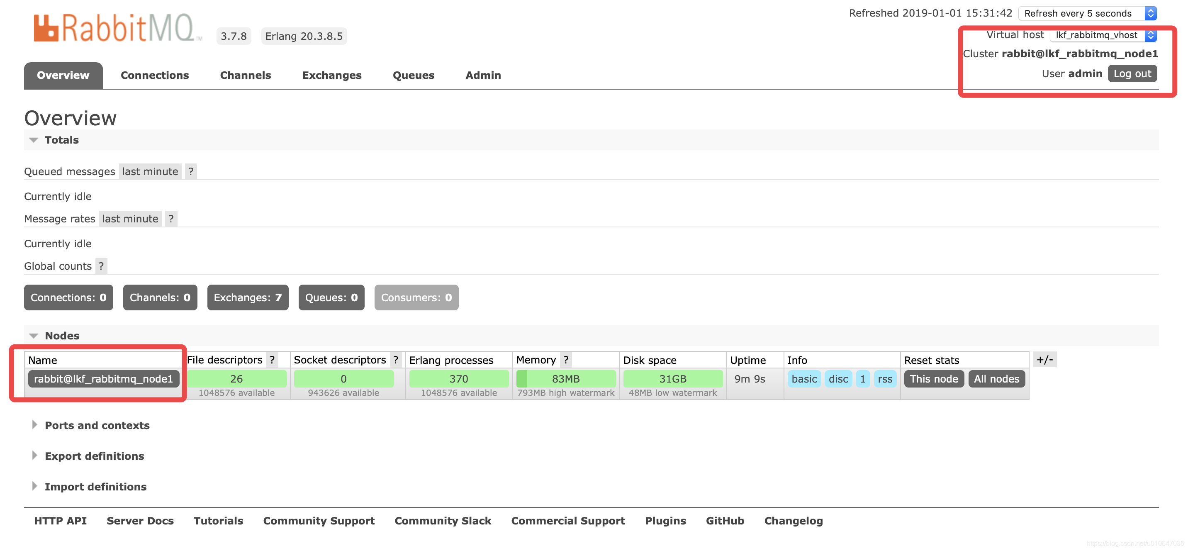
Task: Open the Community Support link
Action: [319, 521]
